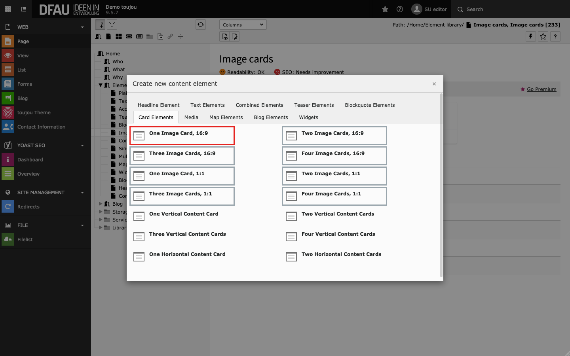Open the Yoast SEO Dashboard module
Screen dimensions: 570x356
point(30,159)
